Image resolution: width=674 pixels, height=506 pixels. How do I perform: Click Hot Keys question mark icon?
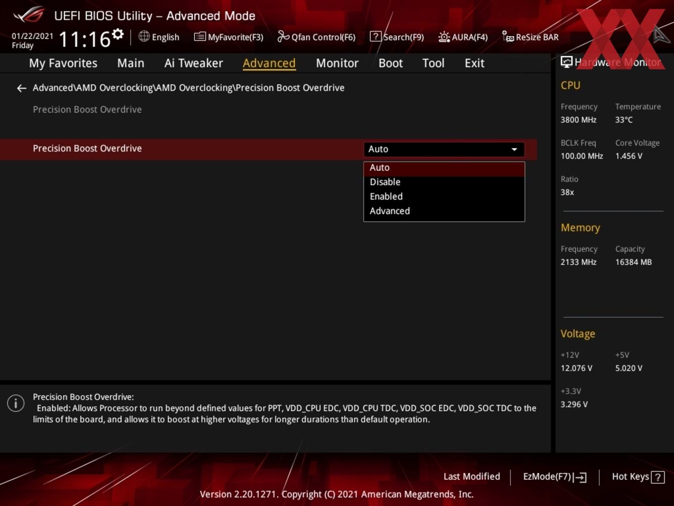658,477
